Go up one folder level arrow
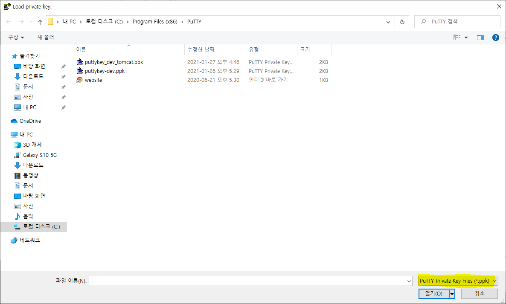The width and height of the screenshot is (506, 304). [x=40, y=22]
